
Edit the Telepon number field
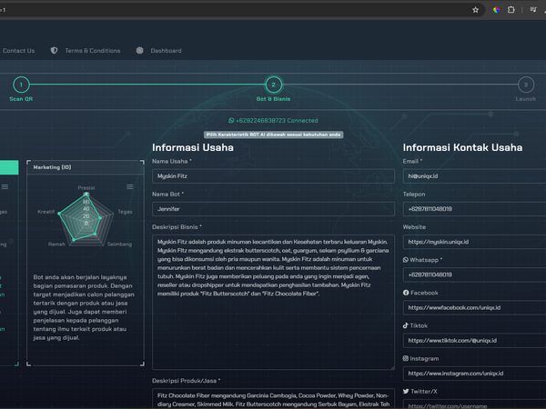point(474,209)
